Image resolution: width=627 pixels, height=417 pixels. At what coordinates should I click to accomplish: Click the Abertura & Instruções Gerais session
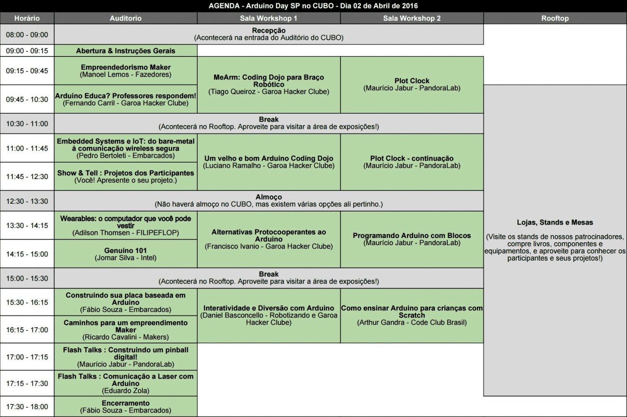pyautogui.click(x=125, y=51)
